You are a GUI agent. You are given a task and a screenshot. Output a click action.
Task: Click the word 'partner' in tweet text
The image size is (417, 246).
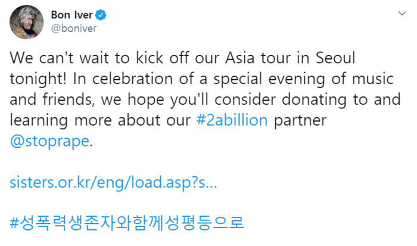pos(300,121)
